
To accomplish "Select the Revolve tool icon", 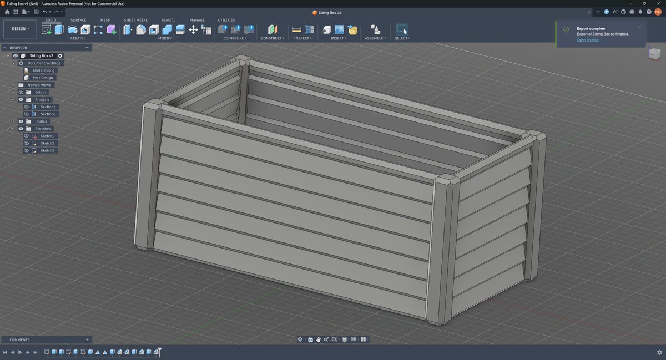I will 73,30.
